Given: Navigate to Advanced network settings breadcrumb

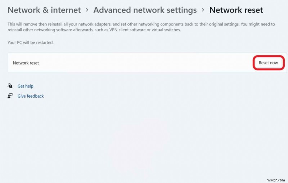Looking at the screenshot, I should 145,10.
